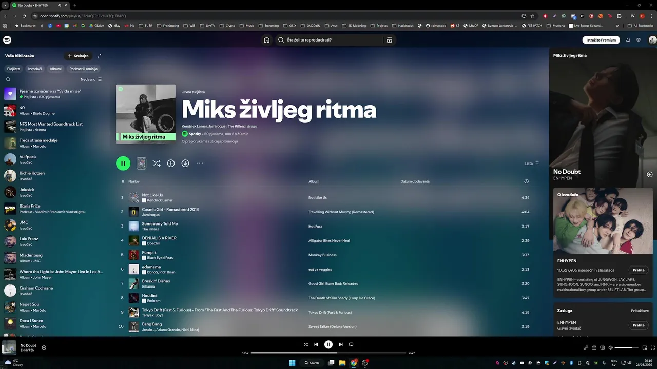Go to Spotify Home via house icon
This screenshot has height=369, width=657.
266,40
